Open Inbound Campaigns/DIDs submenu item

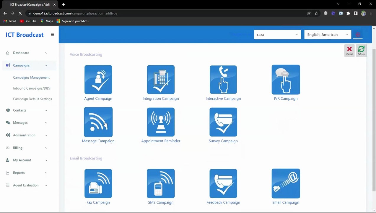tap(32, 88)
